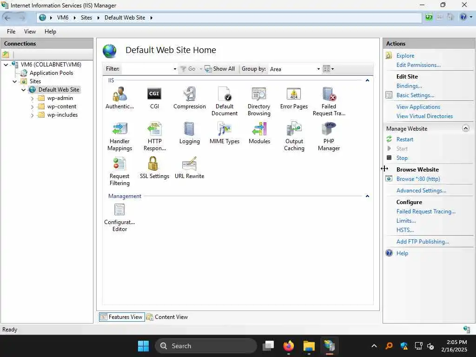The height and width of the screenshot is (357, 476).
Task: Collapse the Default Web Site tree node
Action: click(x=23, y=90)
